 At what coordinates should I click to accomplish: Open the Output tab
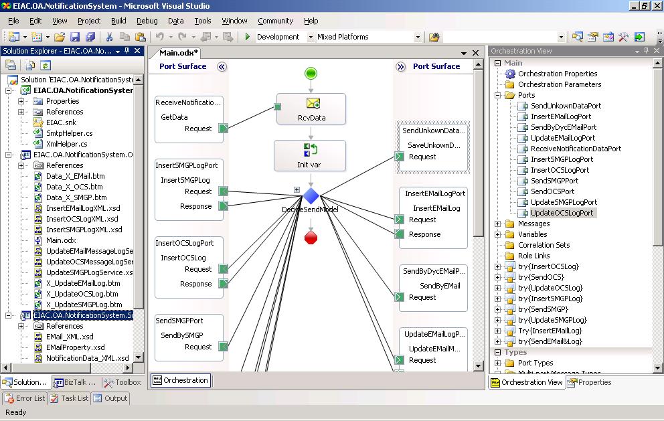click(x=110, y=398)
